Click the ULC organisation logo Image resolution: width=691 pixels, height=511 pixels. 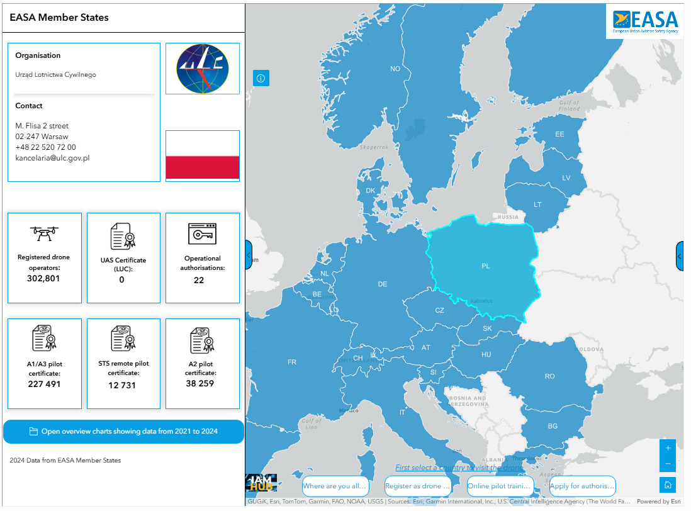pyautogui.click(x=202, y=69)
